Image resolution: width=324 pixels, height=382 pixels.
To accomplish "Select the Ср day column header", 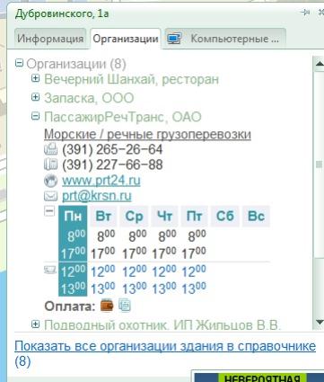I will pyautogui.click(x=134, y=216).
